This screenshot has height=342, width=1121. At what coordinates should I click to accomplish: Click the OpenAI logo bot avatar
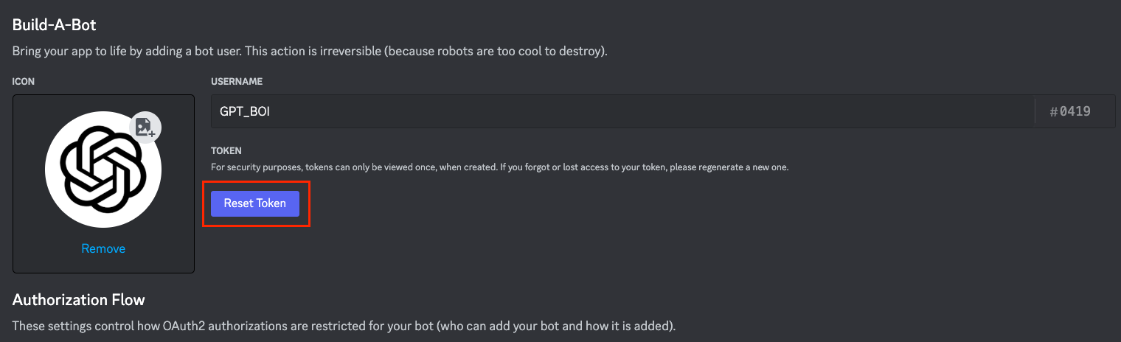click(x=103, y=170)
